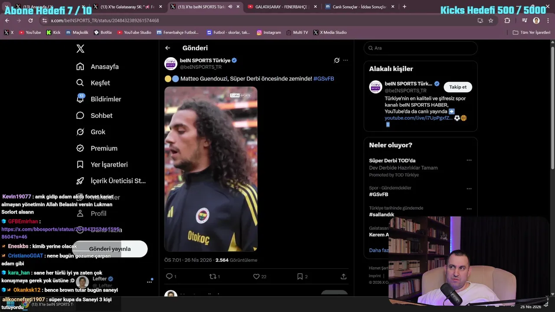Bookmark the post with the bookmark icon

point(300,276)
